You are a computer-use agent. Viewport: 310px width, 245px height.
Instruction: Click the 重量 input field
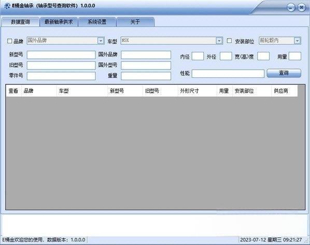[x=146, y=76]
